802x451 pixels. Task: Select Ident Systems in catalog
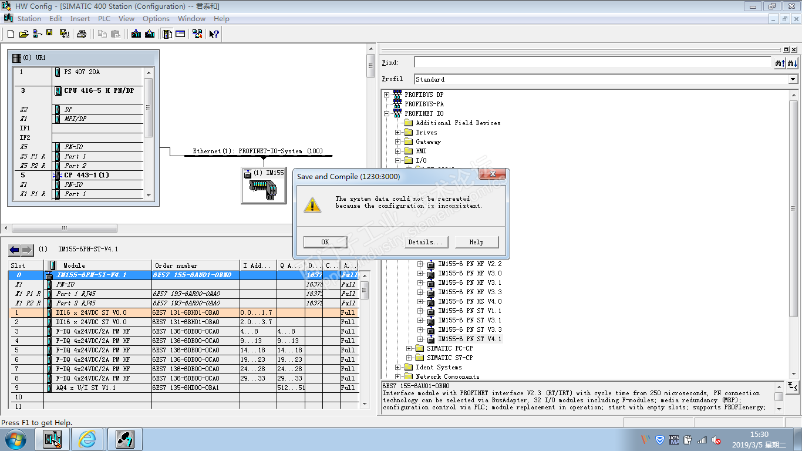coord(439,367)
